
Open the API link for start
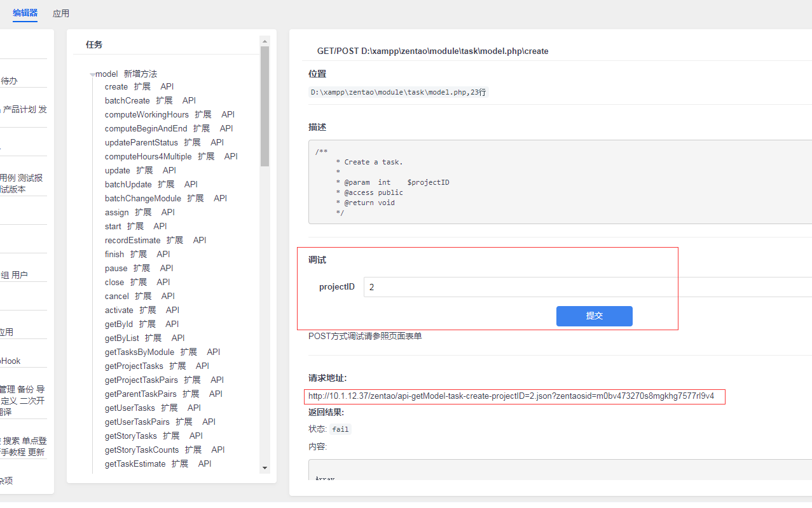click(160, 226)
